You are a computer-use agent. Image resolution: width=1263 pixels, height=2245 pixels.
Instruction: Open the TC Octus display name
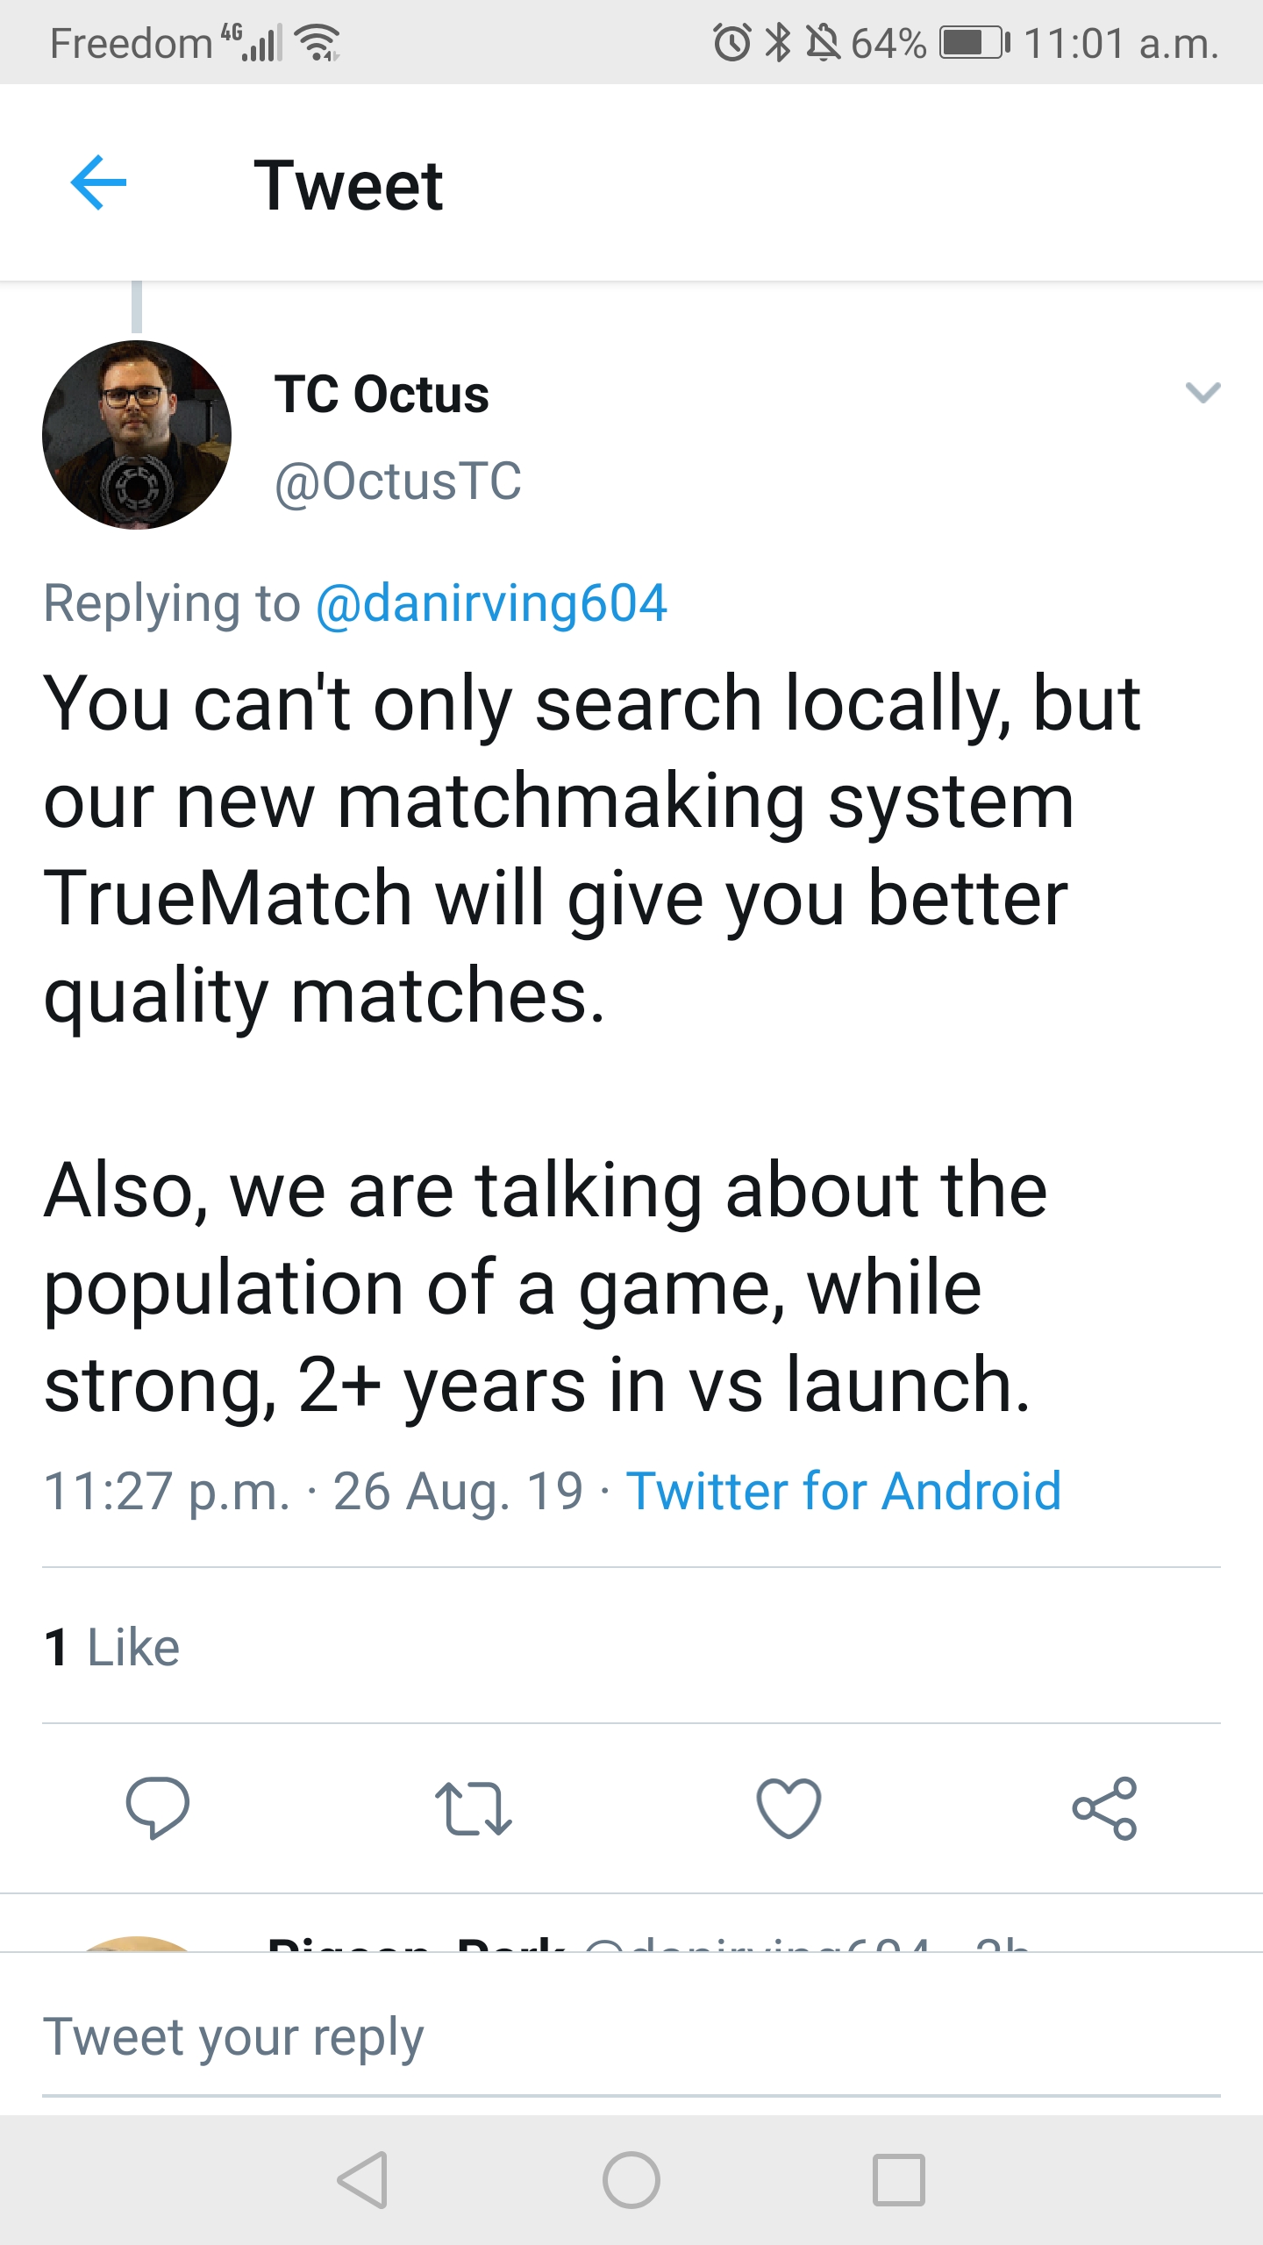coord(382,394)
